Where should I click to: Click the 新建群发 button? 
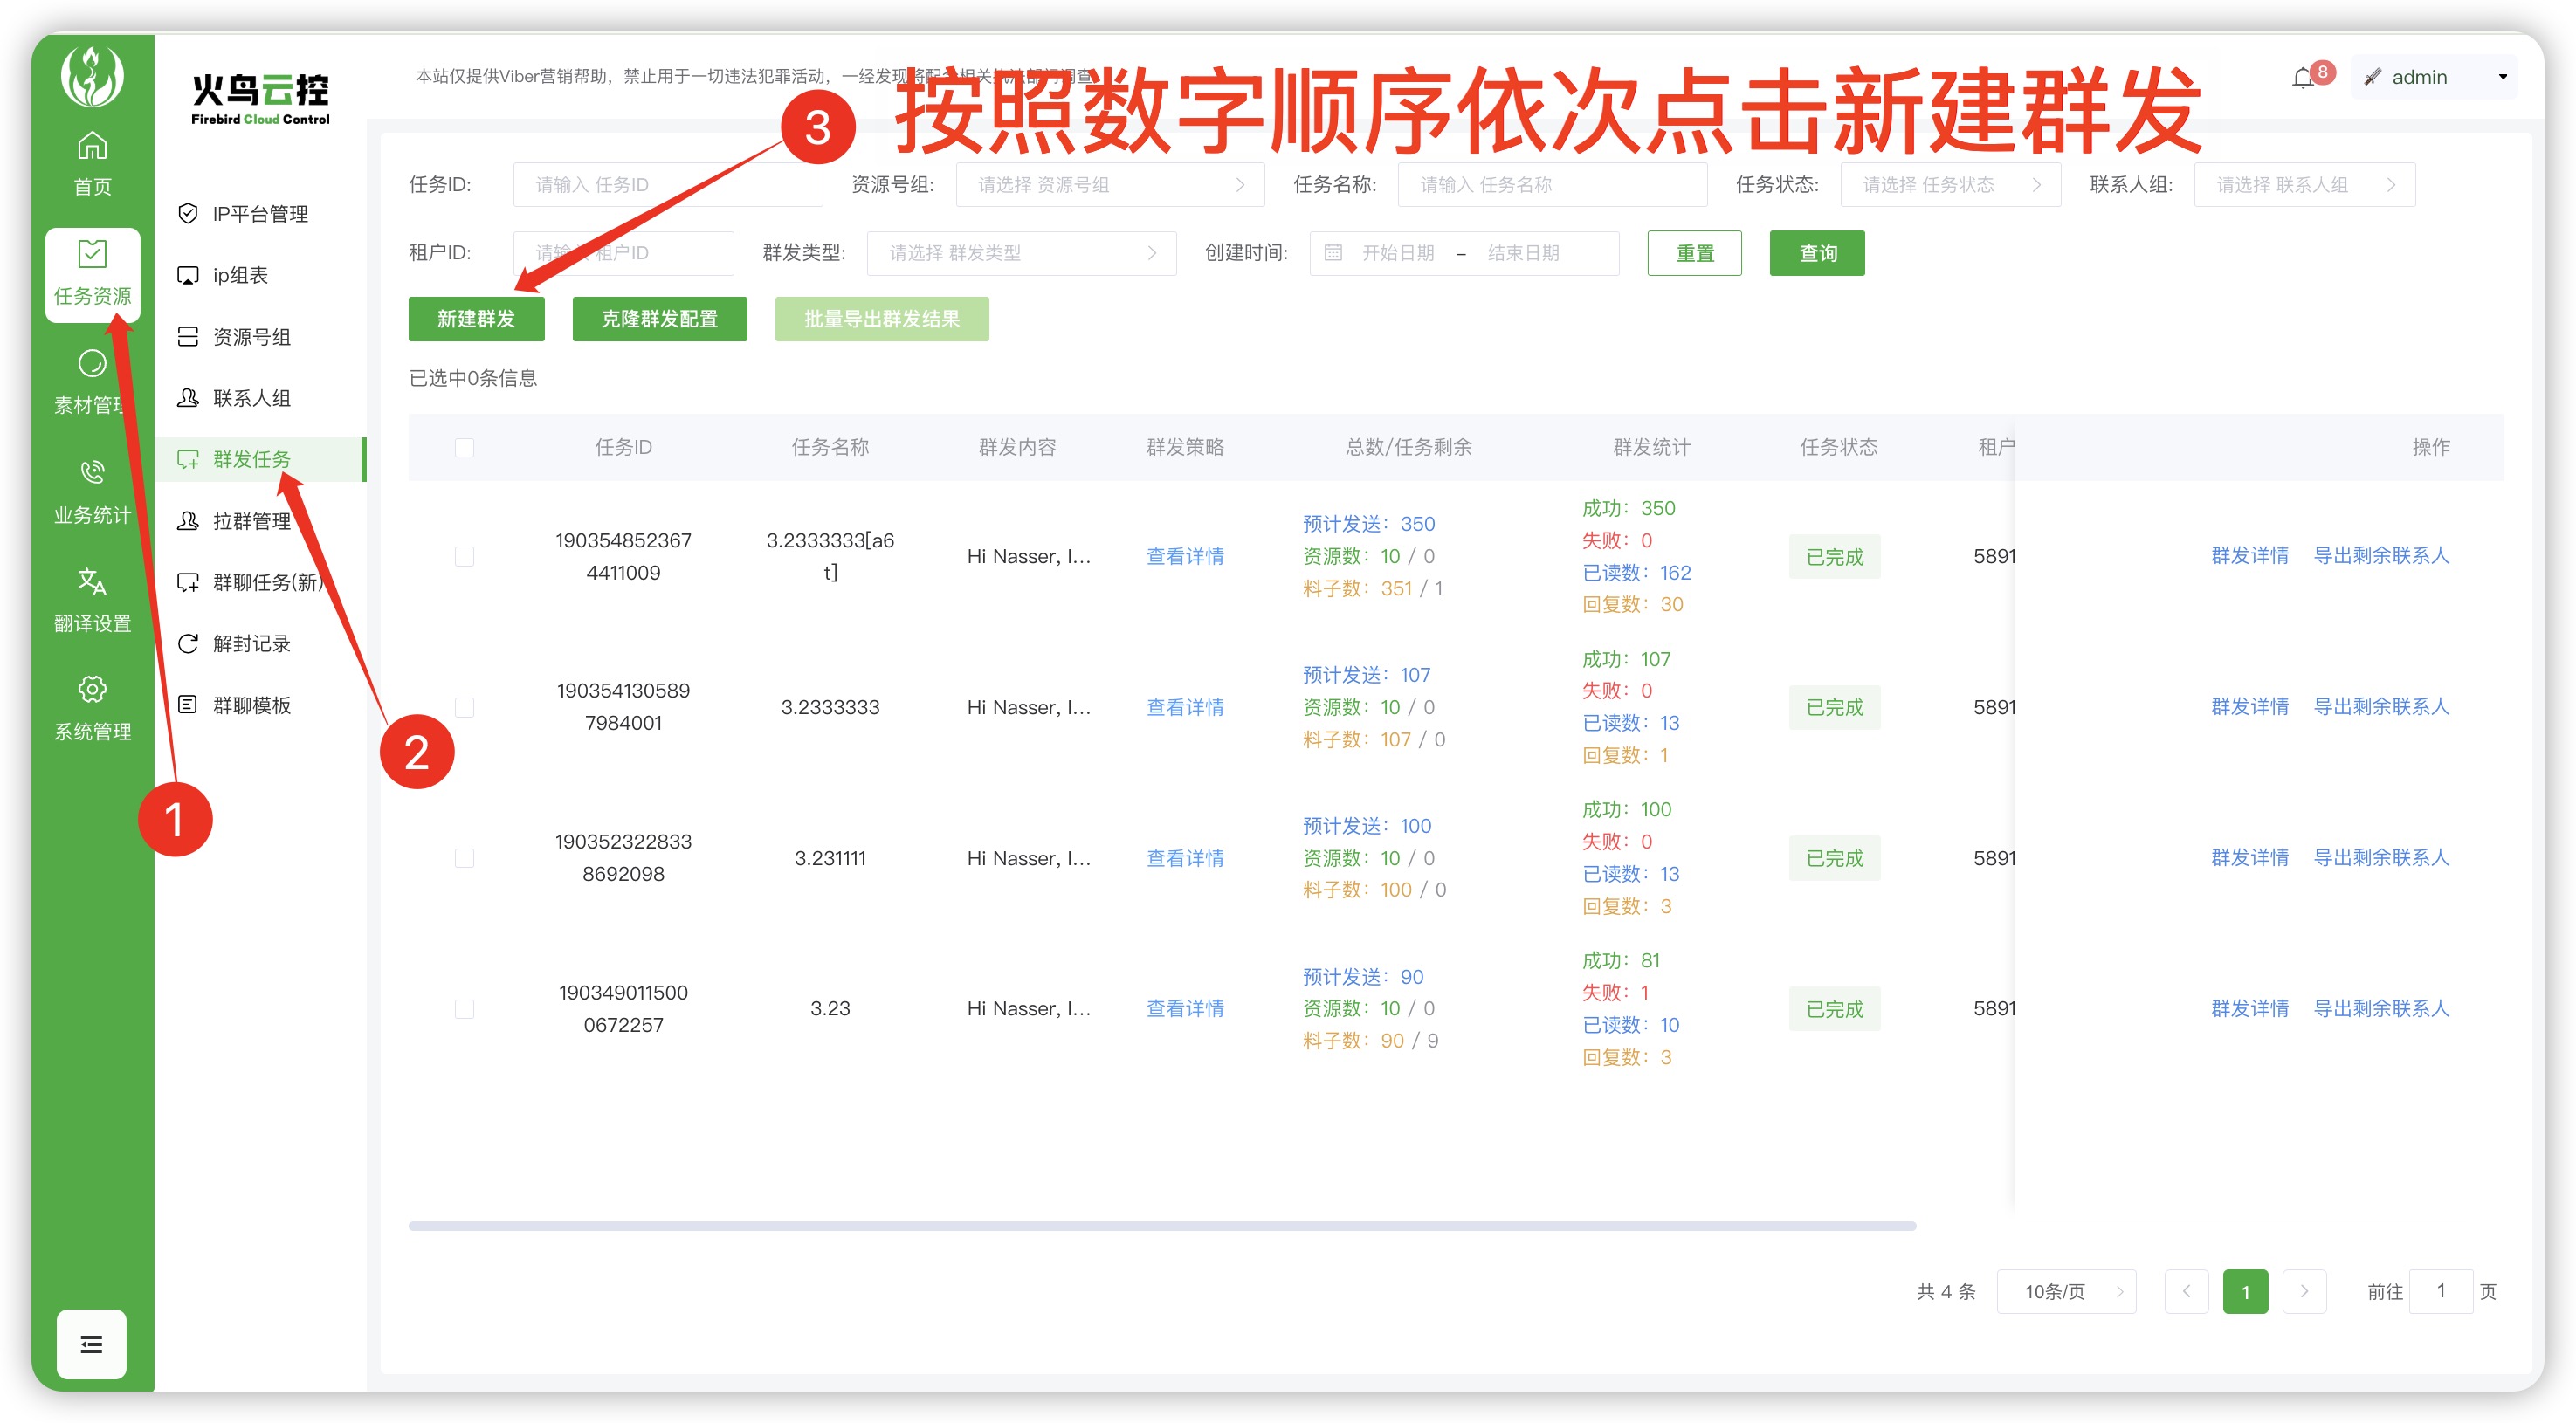click(x=476, y=319)
